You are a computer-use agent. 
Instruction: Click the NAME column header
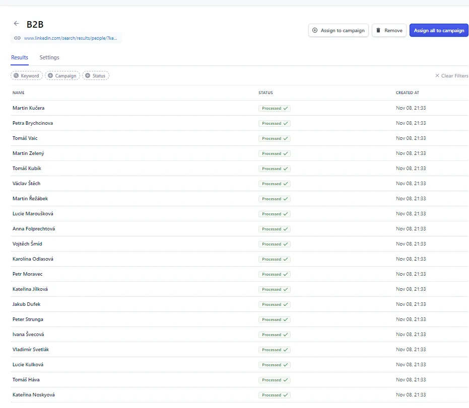click(x=19, y=93)
